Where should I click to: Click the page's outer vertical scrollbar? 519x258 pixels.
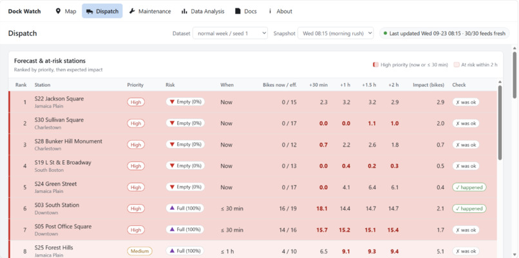tap(514, 75)
